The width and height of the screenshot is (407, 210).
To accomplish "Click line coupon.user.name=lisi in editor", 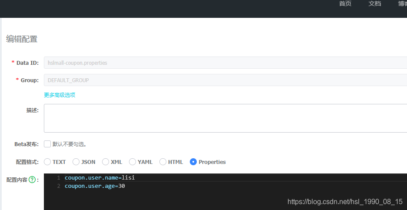I will click(x=99, y=178).
